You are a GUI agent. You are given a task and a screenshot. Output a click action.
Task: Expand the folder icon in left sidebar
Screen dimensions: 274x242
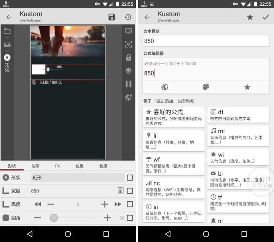pyautogui.click(x=7, y=31)
